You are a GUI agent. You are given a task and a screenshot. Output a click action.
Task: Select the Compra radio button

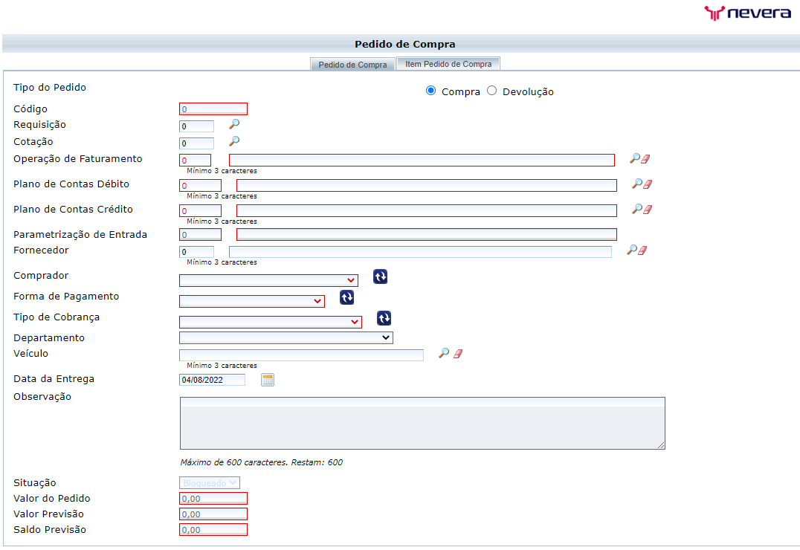(430, 90)
